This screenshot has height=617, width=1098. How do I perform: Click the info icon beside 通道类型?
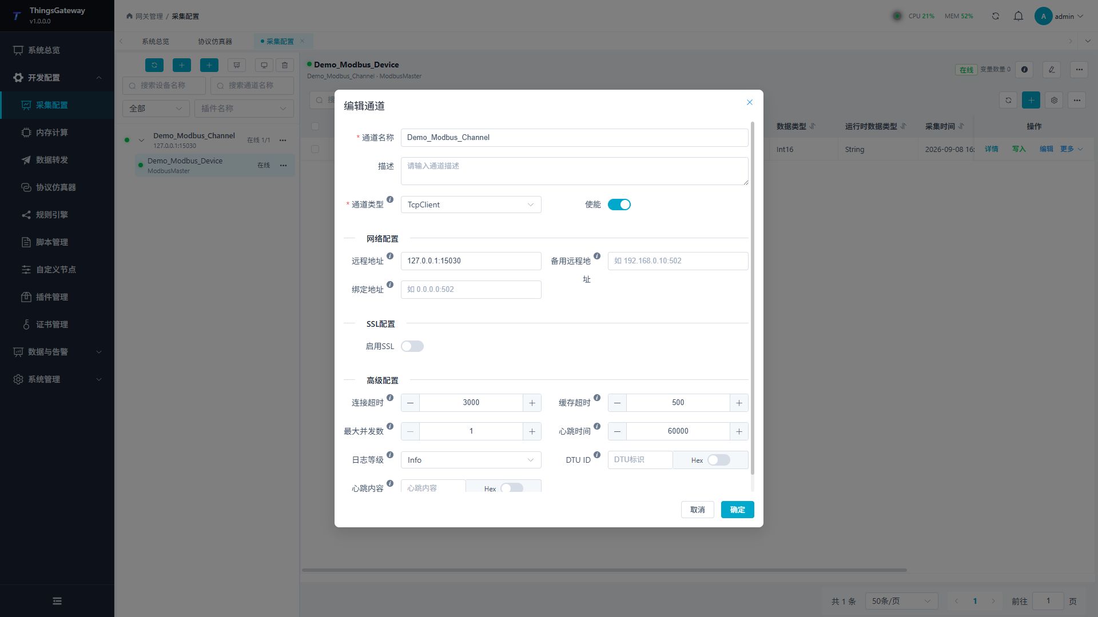coord(390,199)
